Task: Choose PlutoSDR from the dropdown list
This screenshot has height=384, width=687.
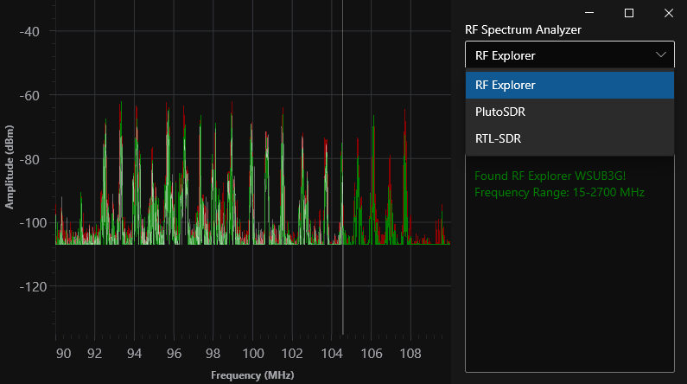Action: 500,112
